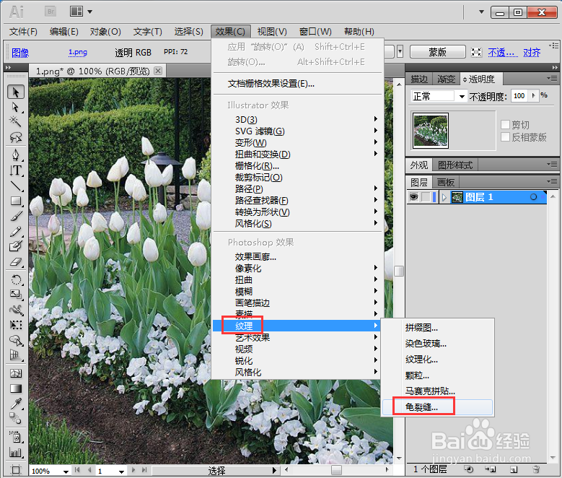
Task: Select the Eraser tool
Action: [15, 262]
